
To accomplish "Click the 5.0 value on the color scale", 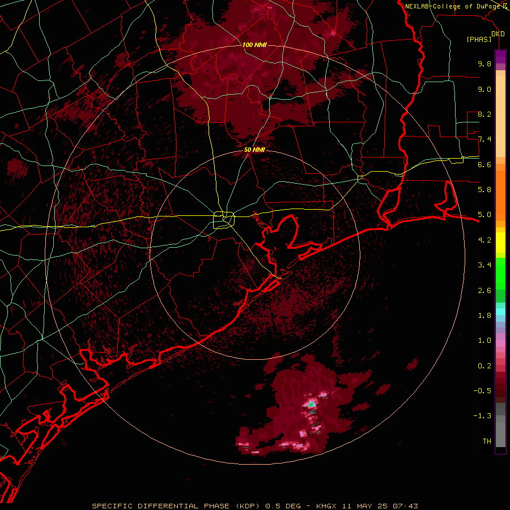I will pyautogui.click(x=484, y=215).
